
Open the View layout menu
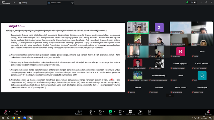pyautogui.click(x=193, y=2)
